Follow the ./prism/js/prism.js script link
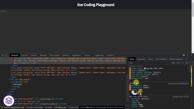The height and width of the screenshot is (109, 194). pos(48,104)
